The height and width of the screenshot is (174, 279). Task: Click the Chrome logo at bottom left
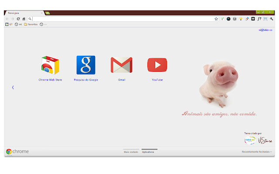[x=17, y=151]
